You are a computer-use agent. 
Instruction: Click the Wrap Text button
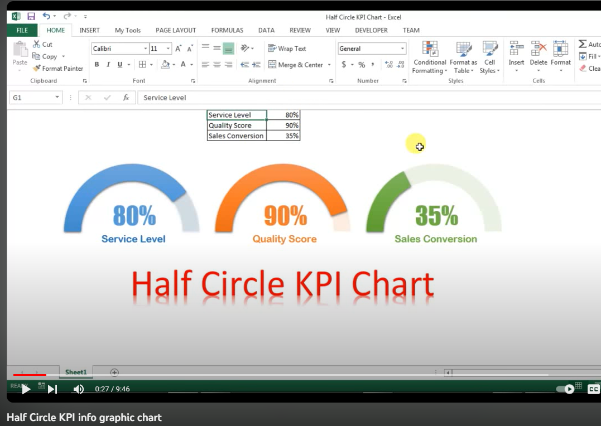point(287,49)
